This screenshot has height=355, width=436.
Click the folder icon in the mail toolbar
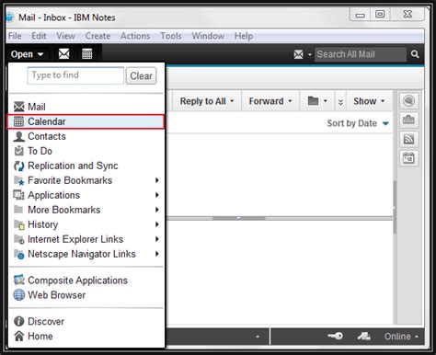coord(313,100)
